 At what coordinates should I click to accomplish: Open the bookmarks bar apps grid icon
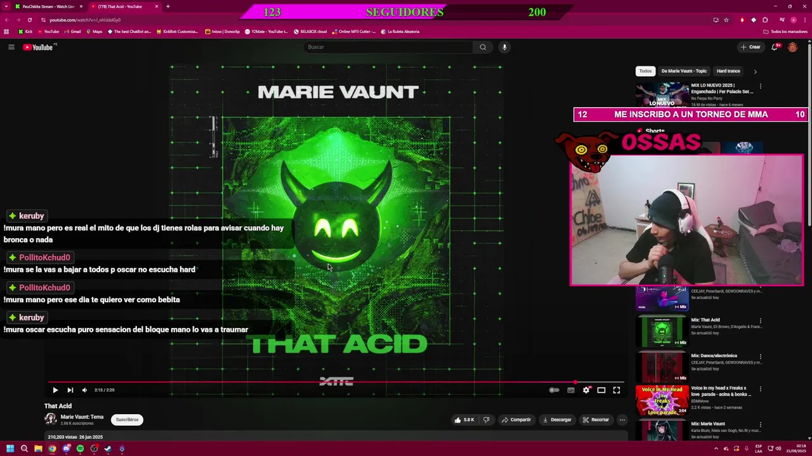click(x=6, y=32)
